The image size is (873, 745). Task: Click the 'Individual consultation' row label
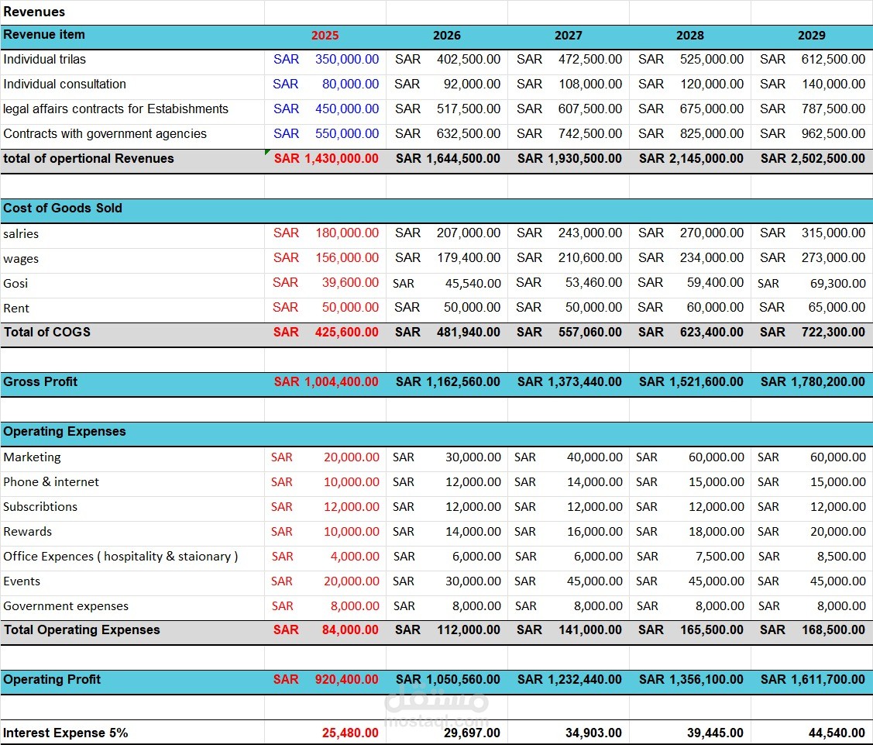(64, 85)
